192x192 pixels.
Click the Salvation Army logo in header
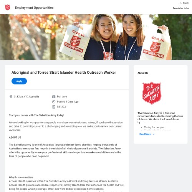[7, 7]
